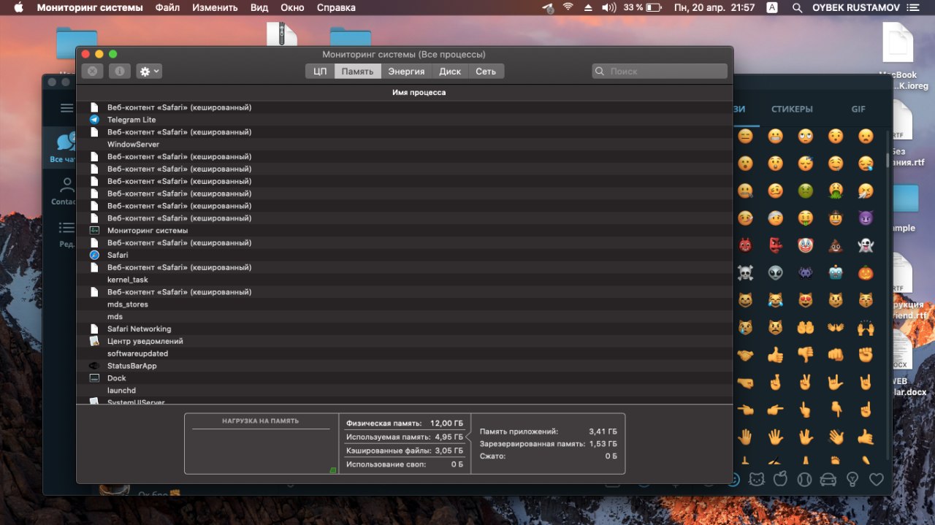Open the СТИКЕРЫ tab in Telegram
The width and height of the screenshot is (935, 525).
point(792,110)
